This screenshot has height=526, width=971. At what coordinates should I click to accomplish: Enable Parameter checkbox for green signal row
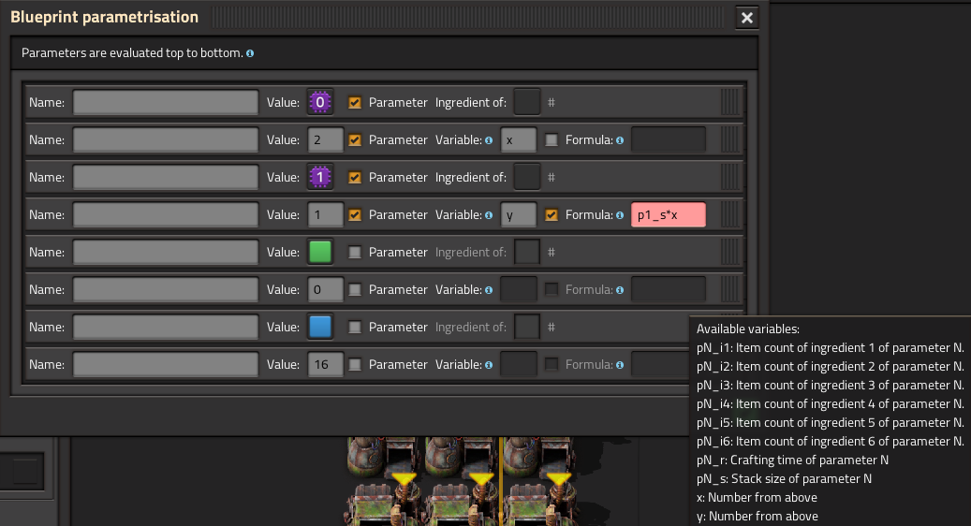[x=355, y=252]
